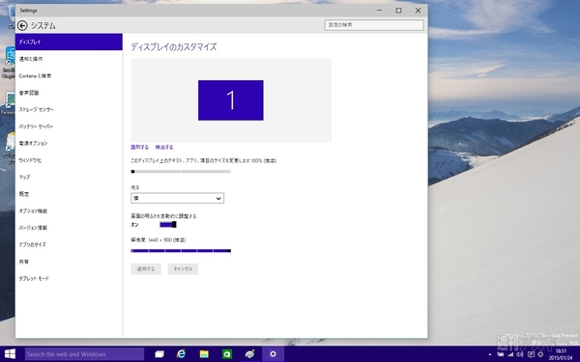Viewport: 580px width, 362px height.
Task: Show hidden system tray icons
Action: pos(490,354)
